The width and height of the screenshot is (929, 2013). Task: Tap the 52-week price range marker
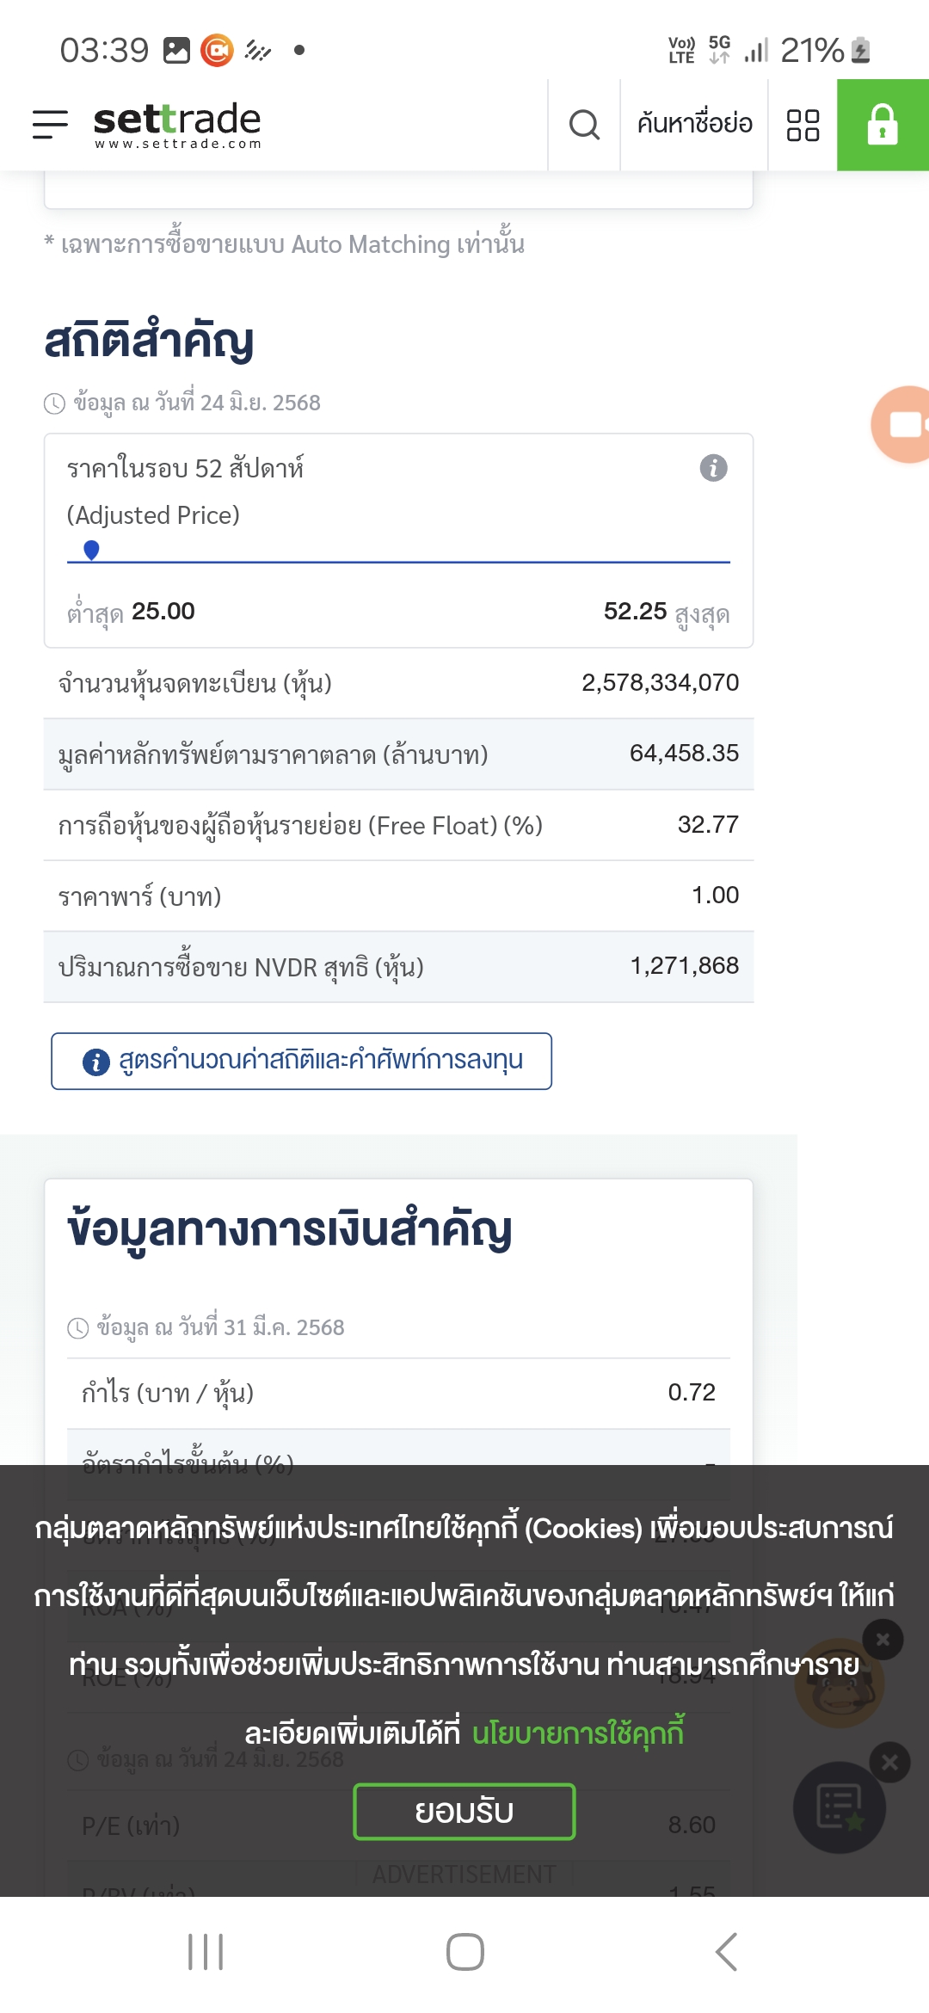tap(91, 550)
